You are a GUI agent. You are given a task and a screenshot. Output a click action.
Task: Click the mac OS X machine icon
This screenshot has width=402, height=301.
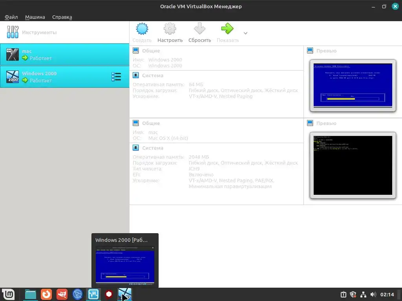13,54
